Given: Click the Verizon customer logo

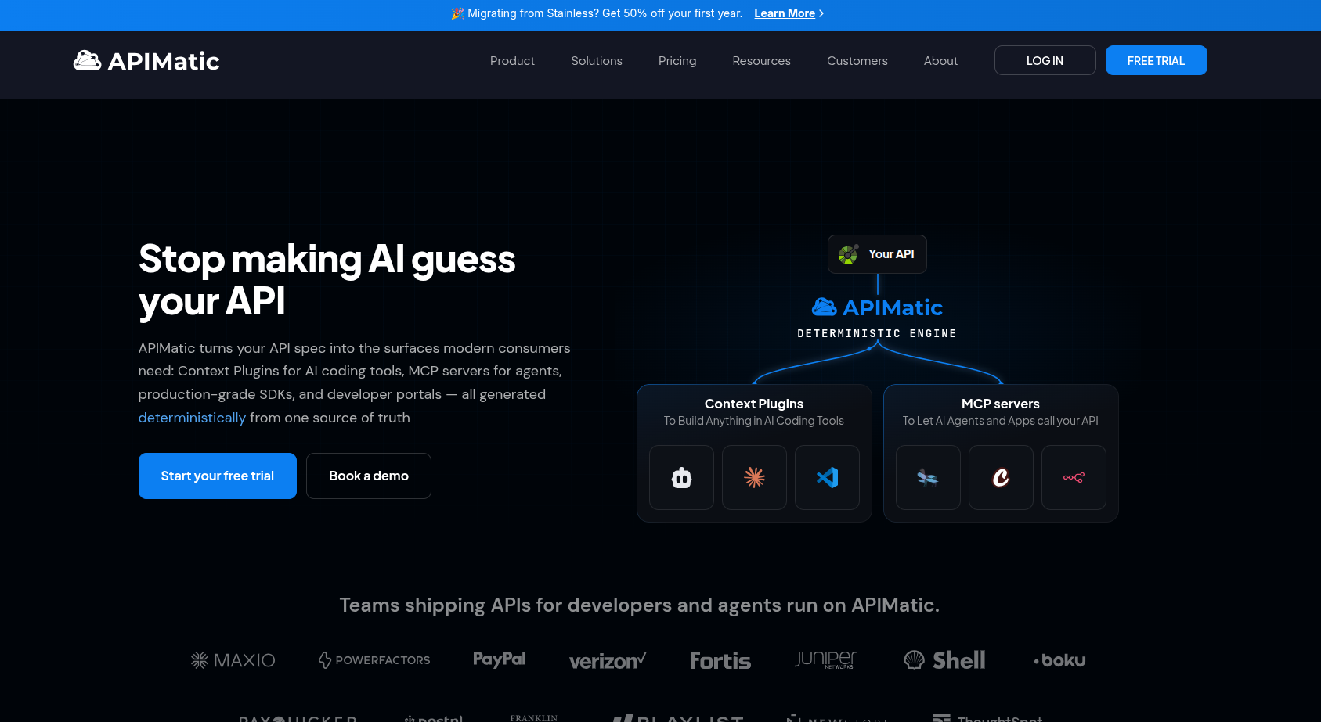Looking at the screenshot, I should click(x=608, y=661).
